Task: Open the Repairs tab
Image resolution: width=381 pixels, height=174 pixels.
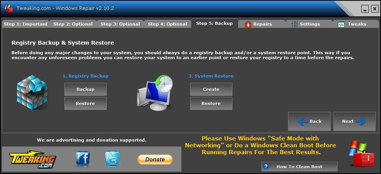Action: click(262, 24)
